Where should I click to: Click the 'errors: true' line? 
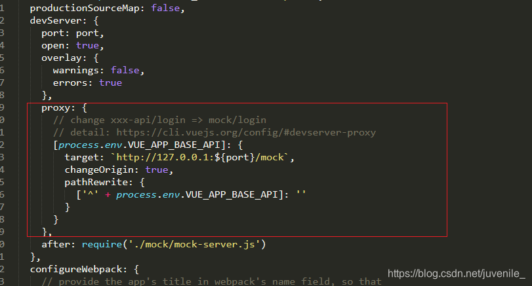(x=87, y=82)
